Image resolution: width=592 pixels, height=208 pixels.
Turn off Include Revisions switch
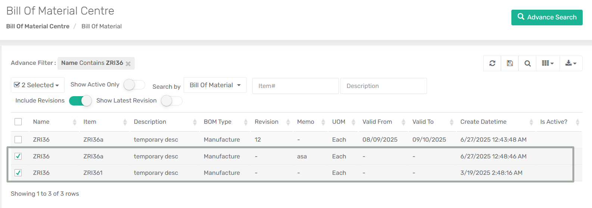[80, 101]
